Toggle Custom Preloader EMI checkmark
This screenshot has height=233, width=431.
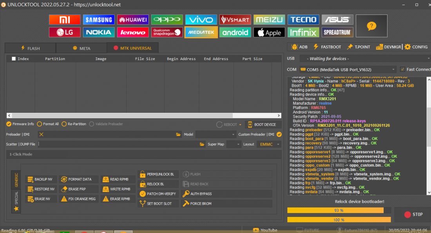[x=279, y=134]
